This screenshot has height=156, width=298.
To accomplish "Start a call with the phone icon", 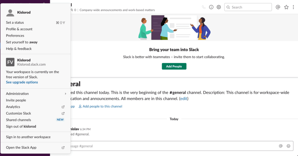I will pos(204,7).
